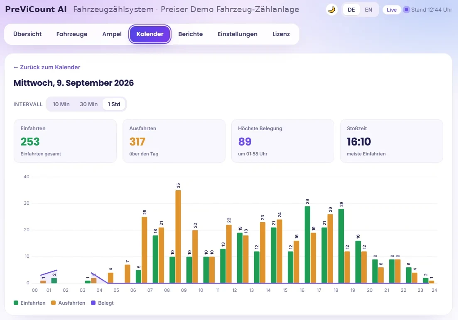Switch language to DE

[x=351, y=10]
